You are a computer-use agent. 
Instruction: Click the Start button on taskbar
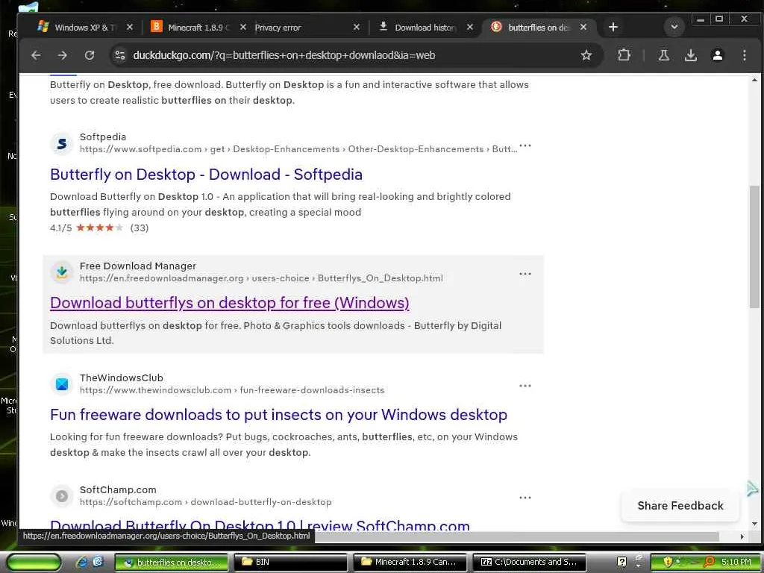pyautogui.click(x=34, y=562)
